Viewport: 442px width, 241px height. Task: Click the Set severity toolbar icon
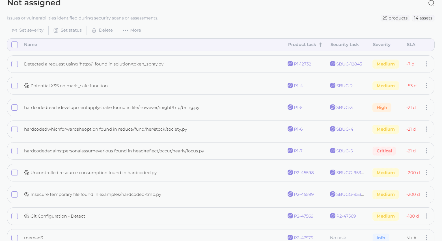[x=14, y=30]
